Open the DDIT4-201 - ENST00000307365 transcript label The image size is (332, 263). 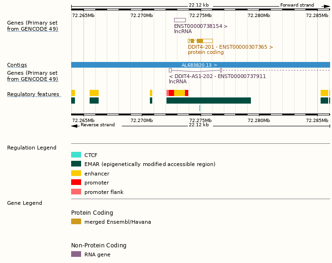(230, 47)
